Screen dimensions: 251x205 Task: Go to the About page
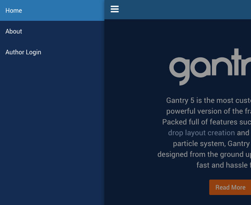point(14,31)
